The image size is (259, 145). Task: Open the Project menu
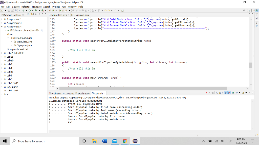coord(56,7)
